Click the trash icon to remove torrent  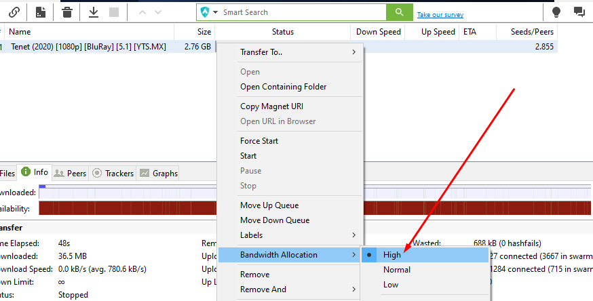coord(67,12)
